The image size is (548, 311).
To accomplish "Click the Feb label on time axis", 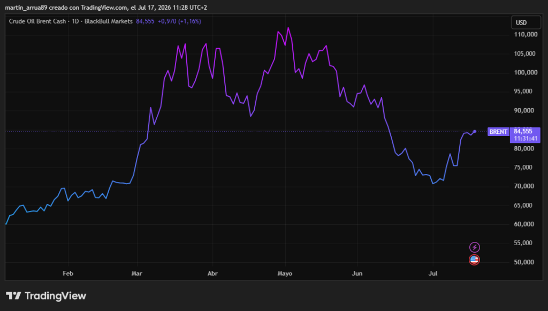I will coord(68,273).
